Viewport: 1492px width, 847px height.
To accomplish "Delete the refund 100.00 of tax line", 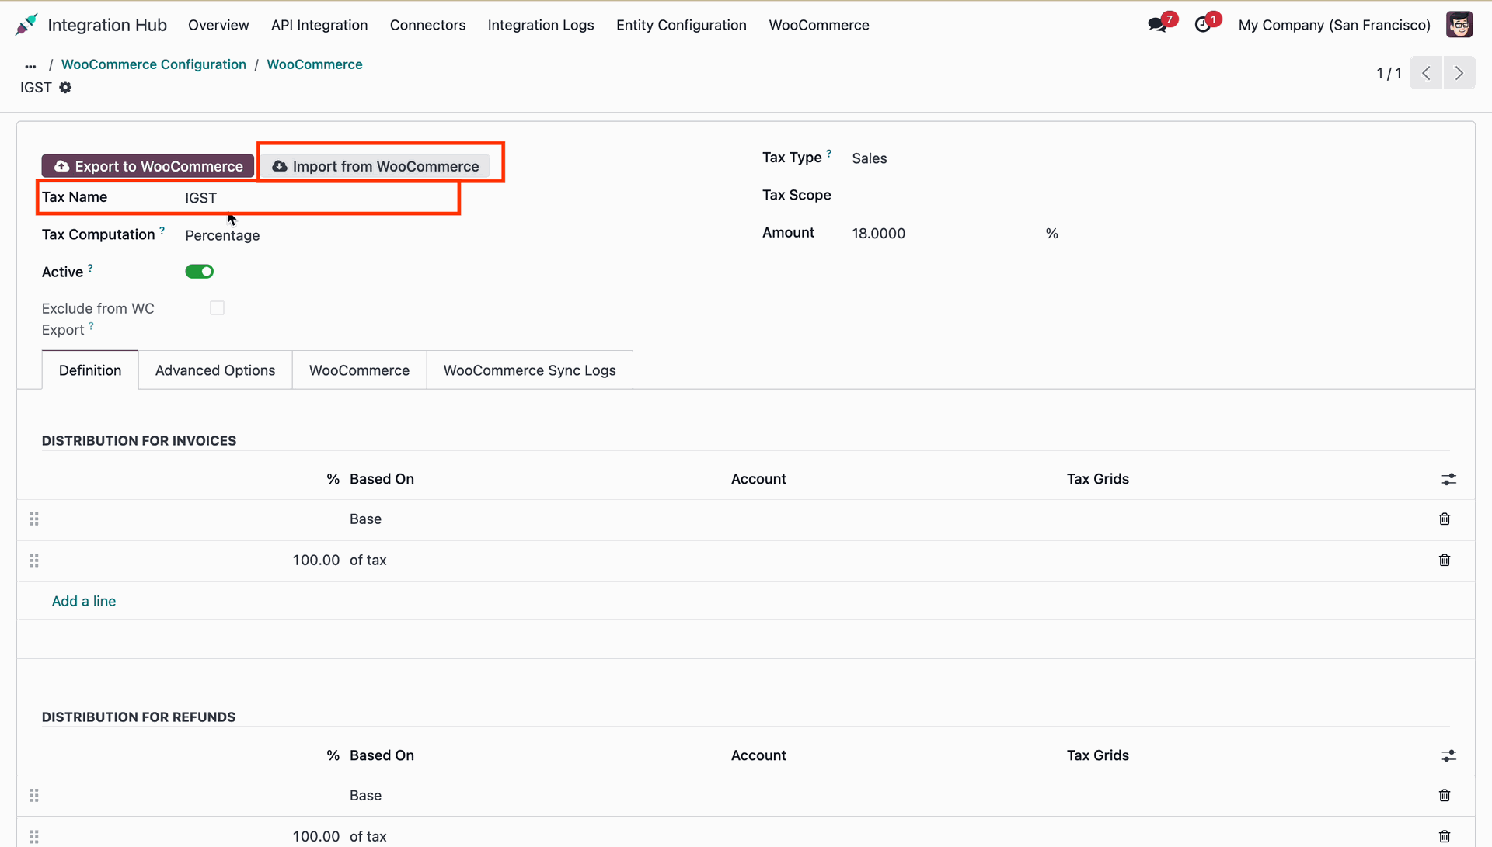I will [x=1445, y=837].
